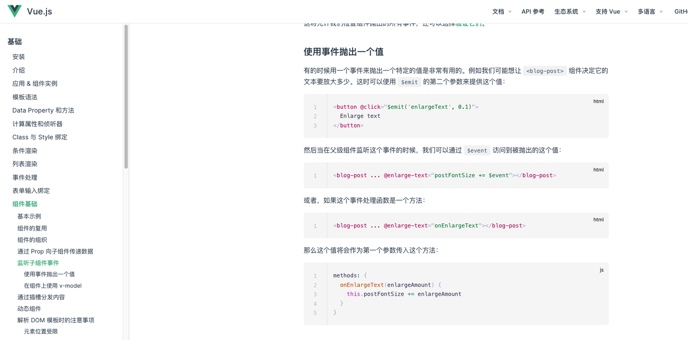
Task: Open 表单输入绑定 sidebar page
Action: click(31, 191)
